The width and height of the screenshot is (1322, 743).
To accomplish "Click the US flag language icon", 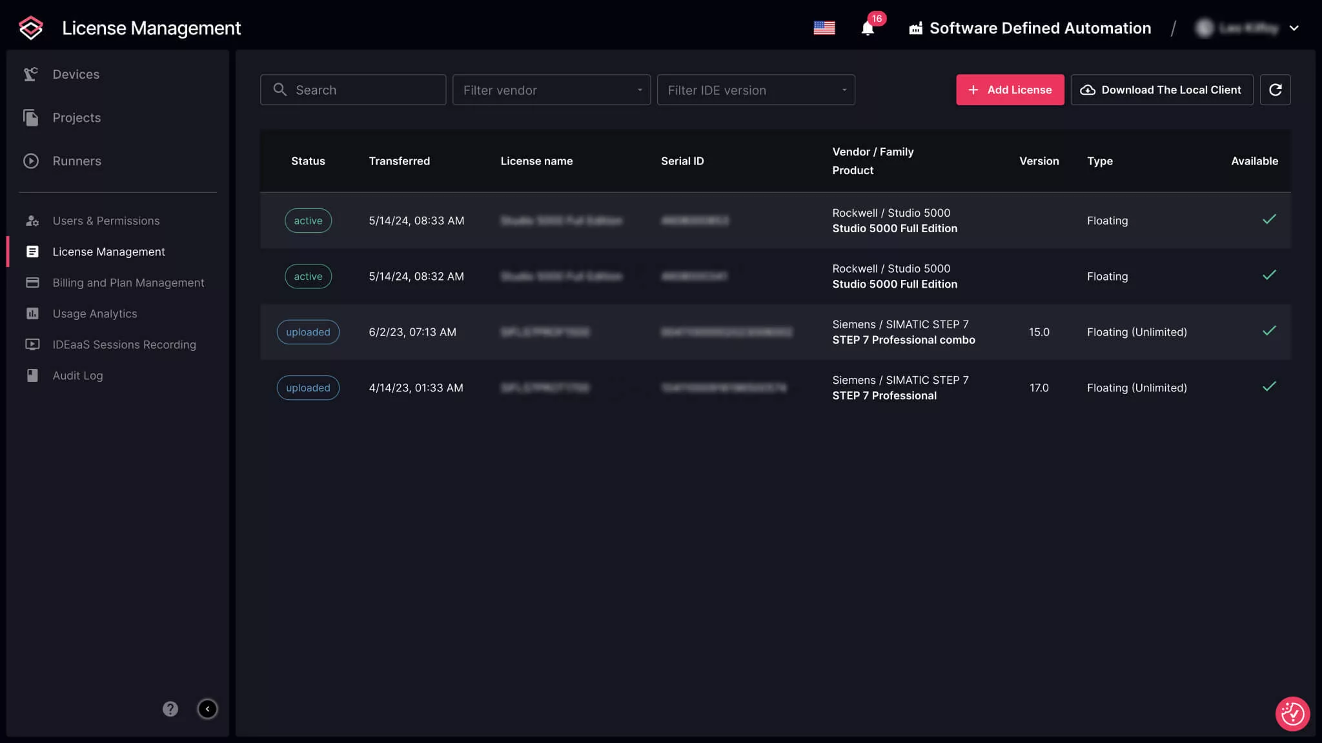I will 824,28.
